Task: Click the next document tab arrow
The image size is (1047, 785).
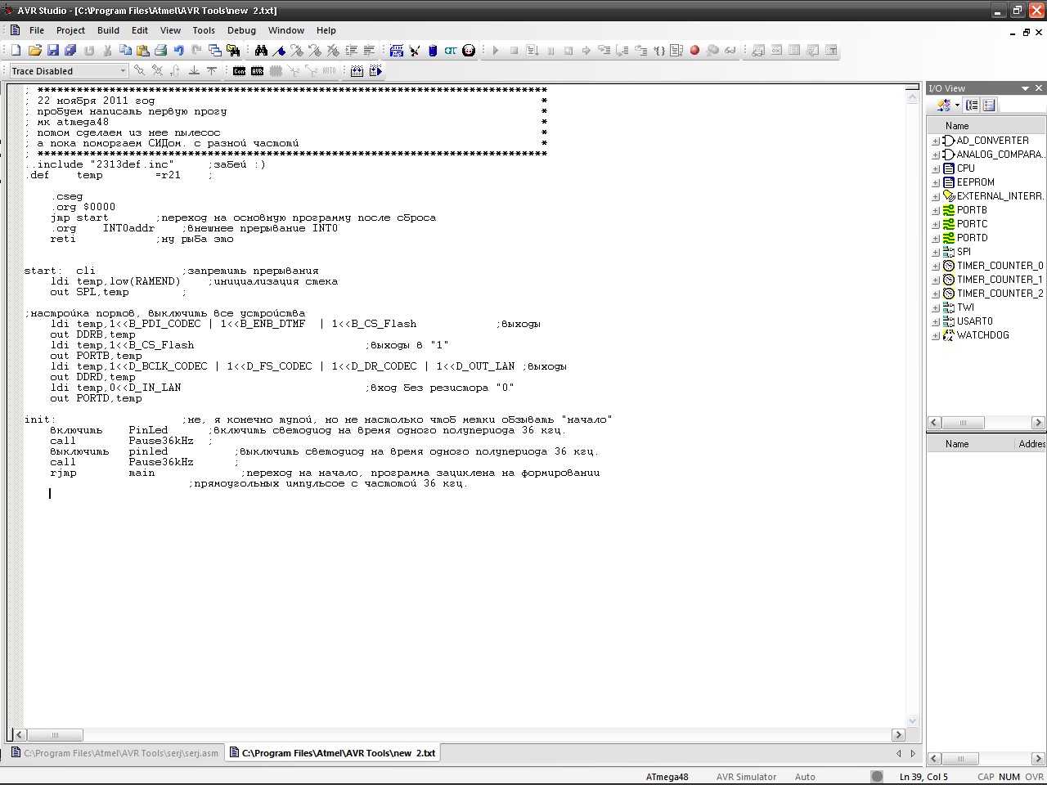Action: pos(913,753)
